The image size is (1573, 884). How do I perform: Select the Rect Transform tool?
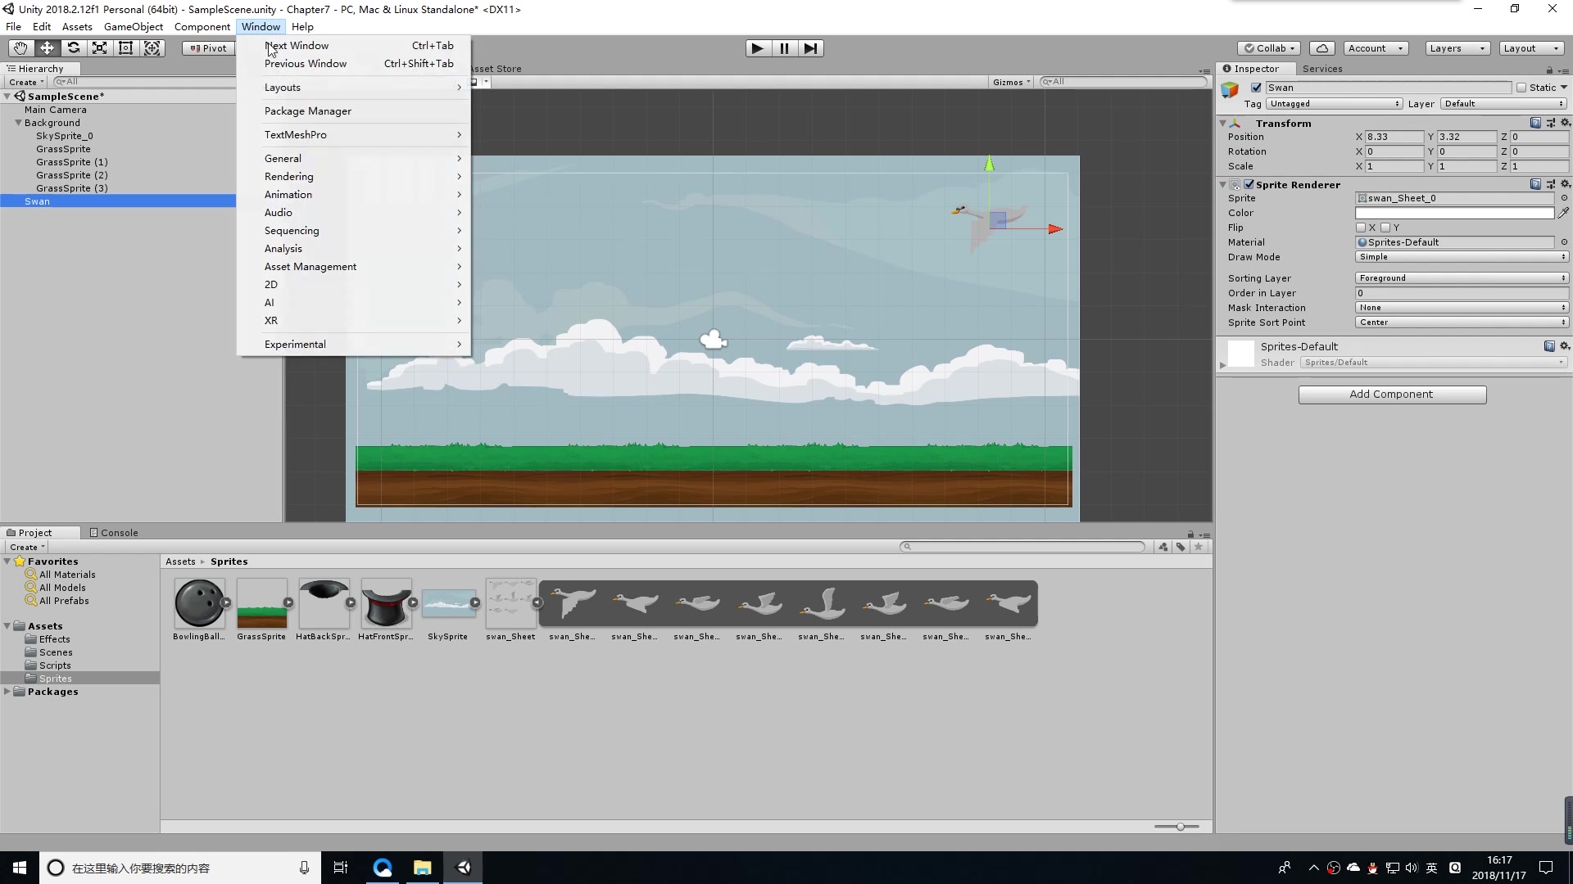(x=125, y=48)
